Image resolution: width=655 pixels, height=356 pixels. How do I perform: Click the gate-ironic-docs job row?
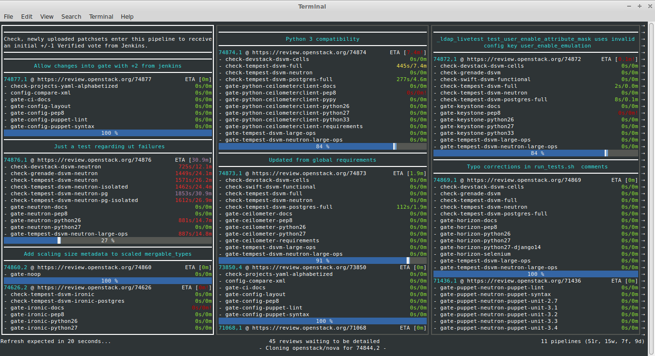point(108,308)
